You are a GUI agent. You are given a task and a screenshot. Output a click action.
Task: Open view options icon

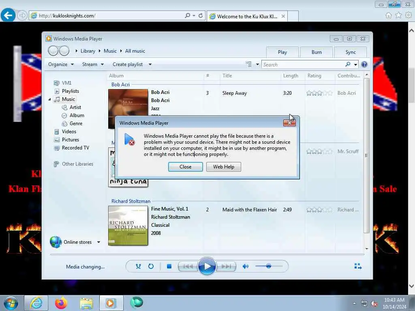pos(248,64)
